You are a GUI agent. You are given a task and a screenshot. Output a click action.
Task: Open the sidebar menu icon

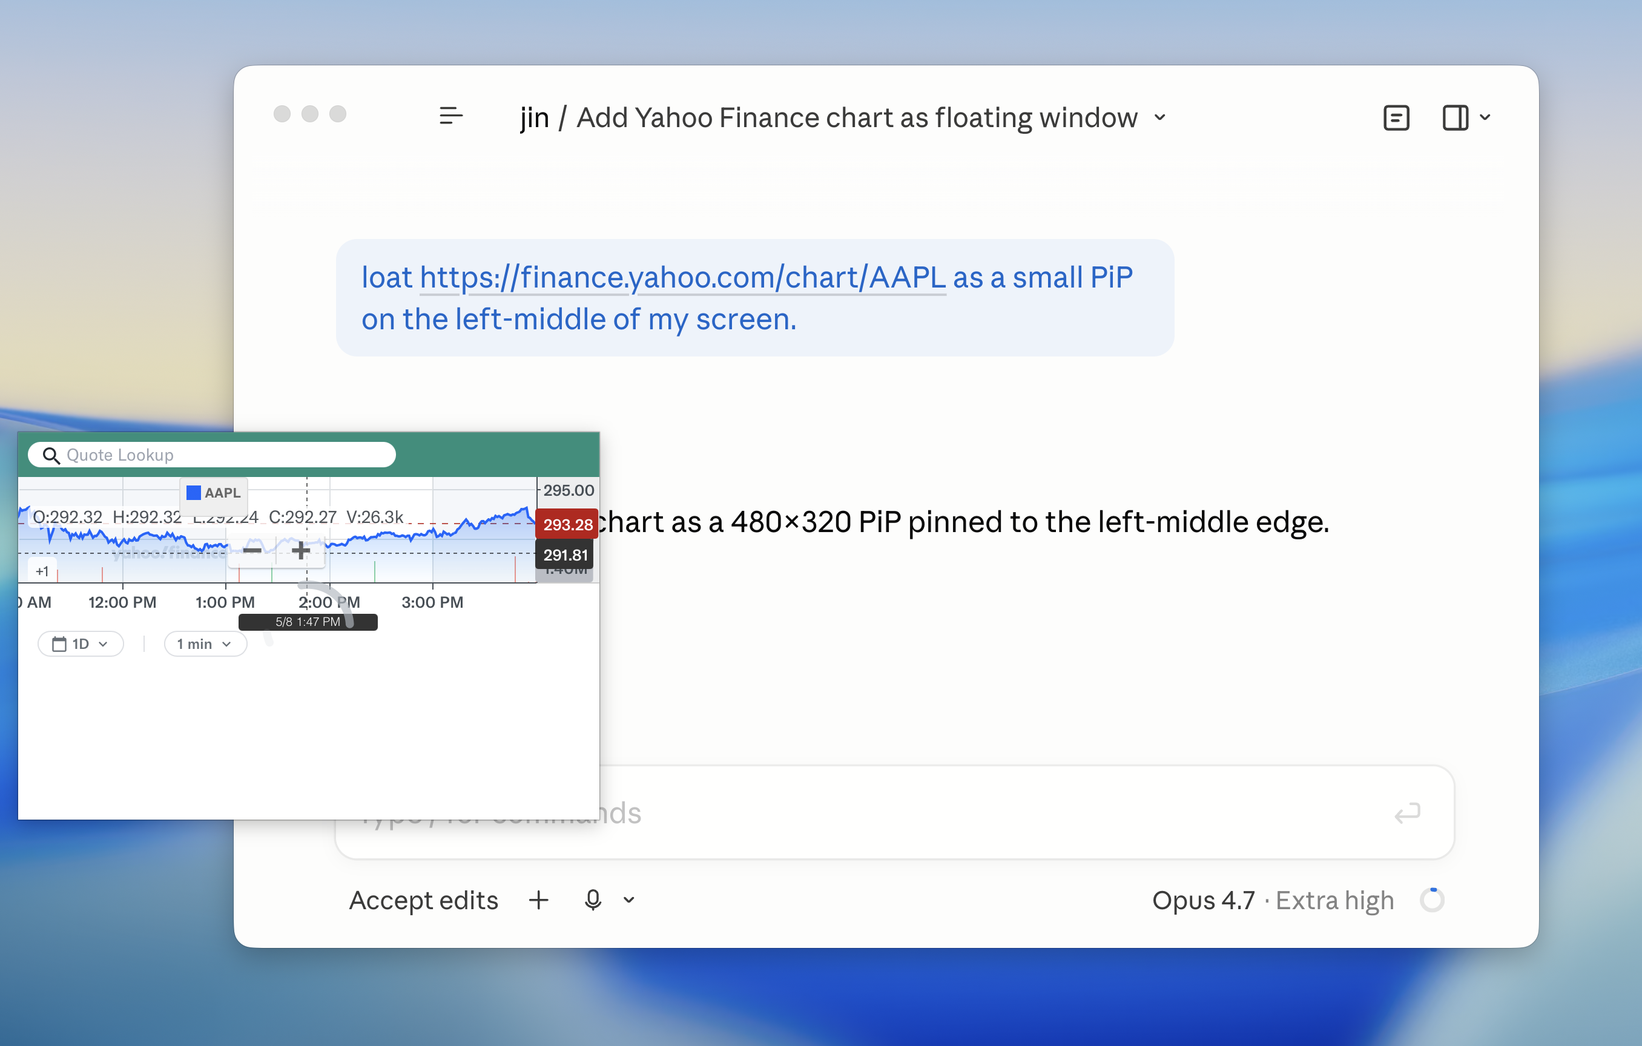click(x=450, y=117)
